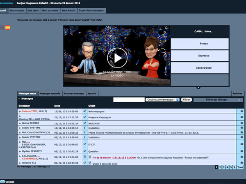Image resolution: width=246 pixels, height=184 pixels.
Task: Open attachment icon on 'grupo 1 segunda anos' row
Action: coord(90,163)
